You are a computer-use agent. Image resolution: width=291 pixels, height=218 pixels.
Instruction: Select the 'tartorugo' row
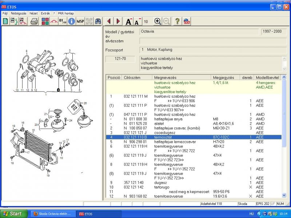point(194,187)
